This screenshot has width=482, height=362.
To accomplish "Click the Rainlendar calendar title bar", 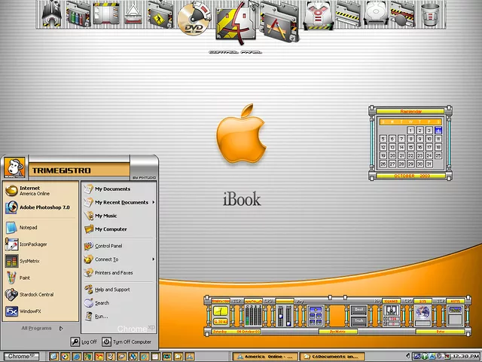I will point(410,111).
